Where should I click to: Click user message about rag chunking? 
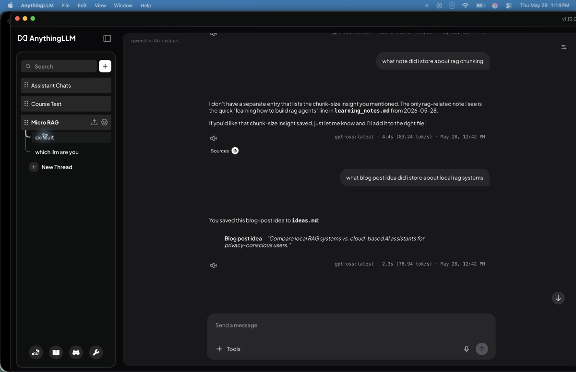(432, 61)
